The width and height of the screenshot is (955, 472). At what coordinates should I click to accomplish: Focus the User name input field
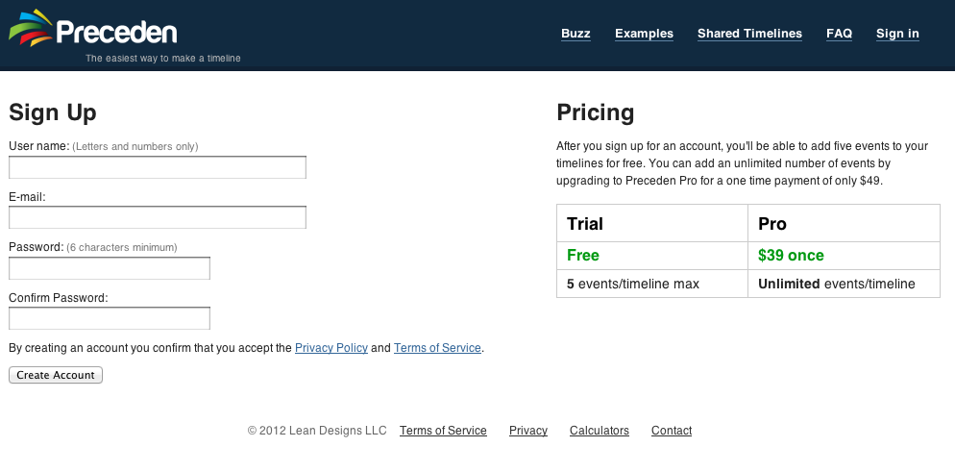pyautogui.click(x=158, y=167)
